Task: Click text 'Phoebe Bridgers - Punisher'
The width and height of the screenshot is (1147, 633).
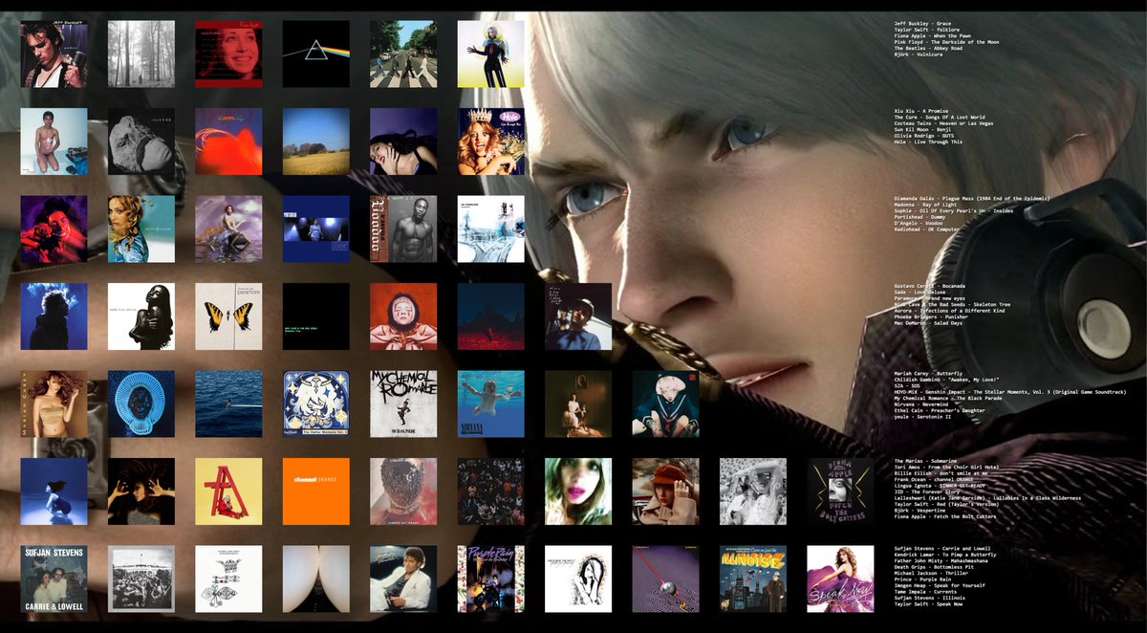Action: 931,316
